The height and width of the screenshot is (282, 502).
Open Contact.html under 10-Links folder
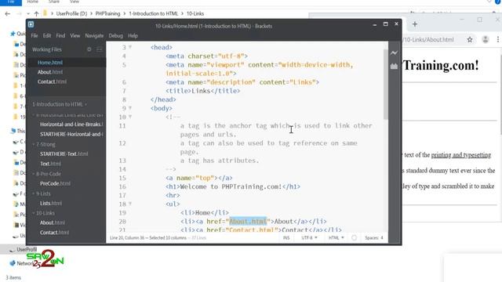tap(54, 233)
